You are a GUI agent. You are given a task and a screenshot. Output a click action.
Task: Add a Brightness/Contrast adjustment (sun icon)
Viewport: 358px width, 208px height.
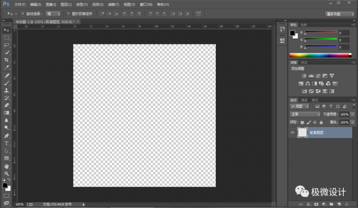(x=304, y=76)
